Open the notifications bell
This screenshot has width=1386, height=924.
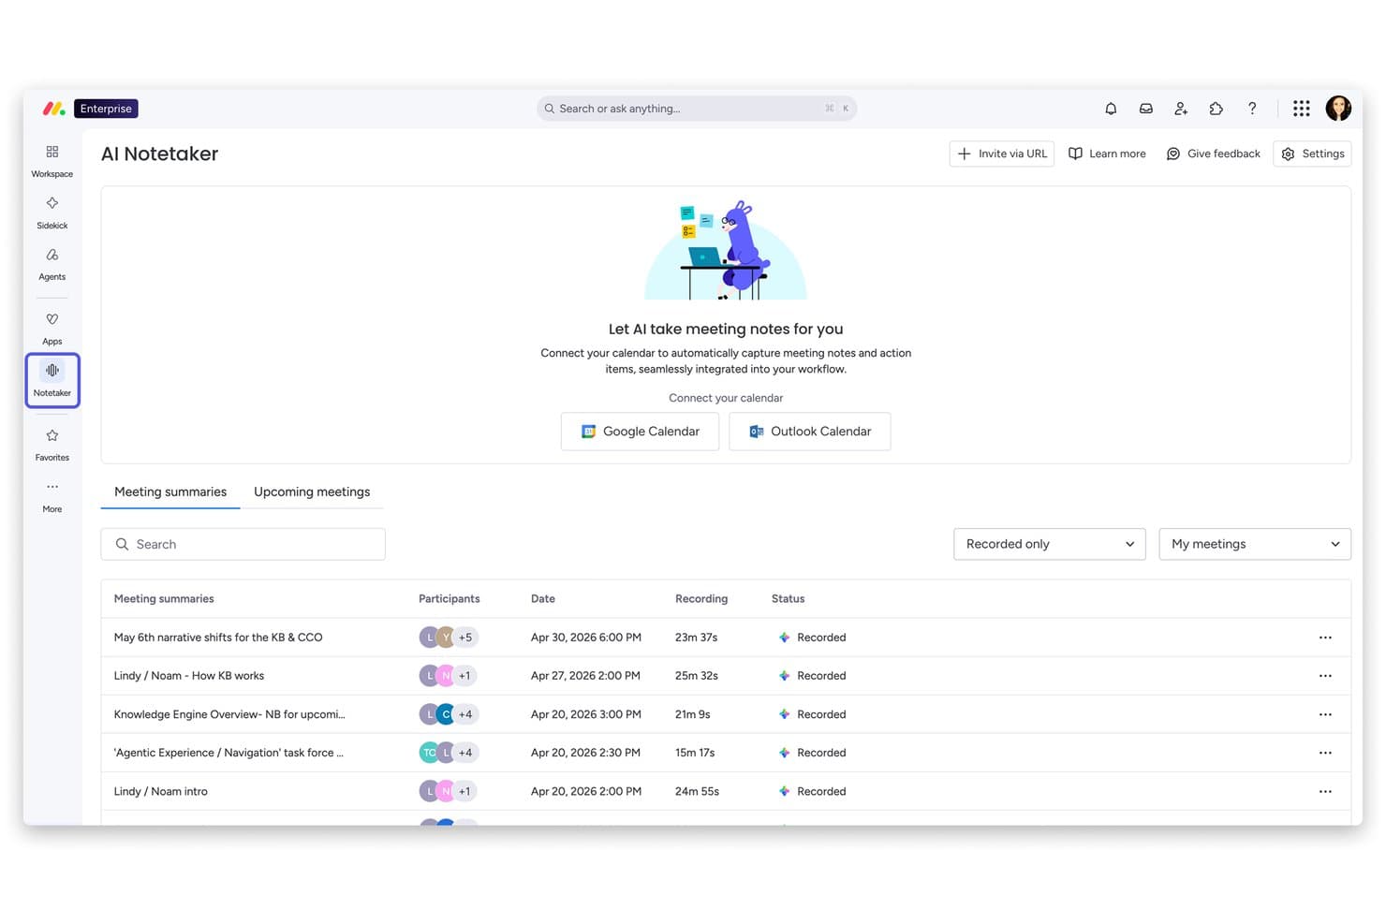(1111, 109)
